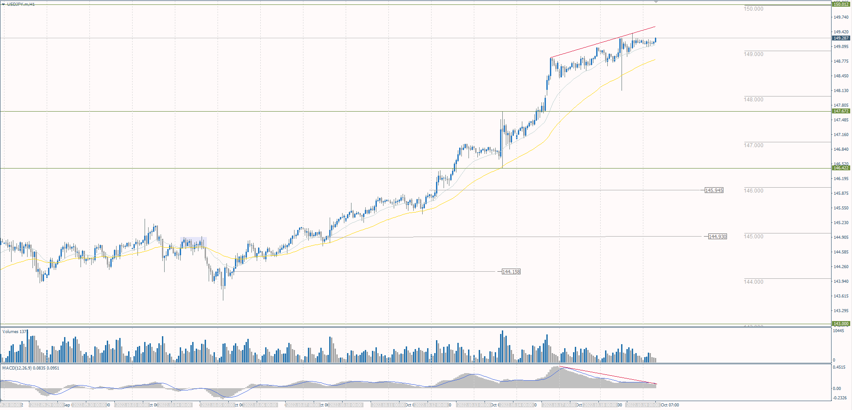
Task: Click the 149.000 round level label
Action: click(754, 54)
